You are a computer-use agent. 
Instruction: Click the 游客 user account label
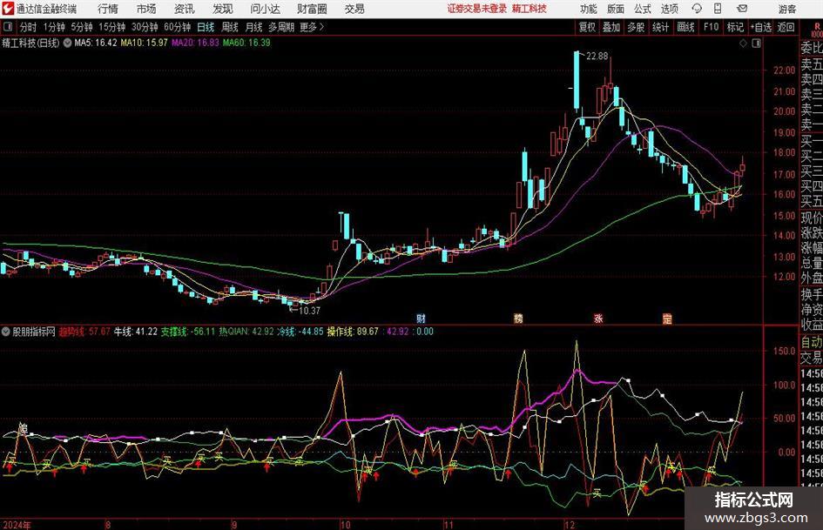(787, 9)
